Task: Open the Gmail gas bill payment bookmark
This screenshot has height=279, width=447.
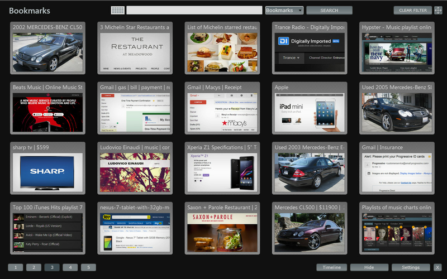Action: pyautogui.click(x=135, y=108)
